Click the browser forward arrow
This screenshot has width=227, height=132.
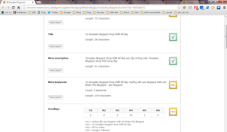click(8, 7)
